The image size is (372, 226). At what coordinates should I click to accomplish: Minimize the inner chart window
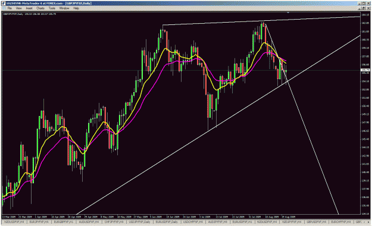[x=360, y=8]
